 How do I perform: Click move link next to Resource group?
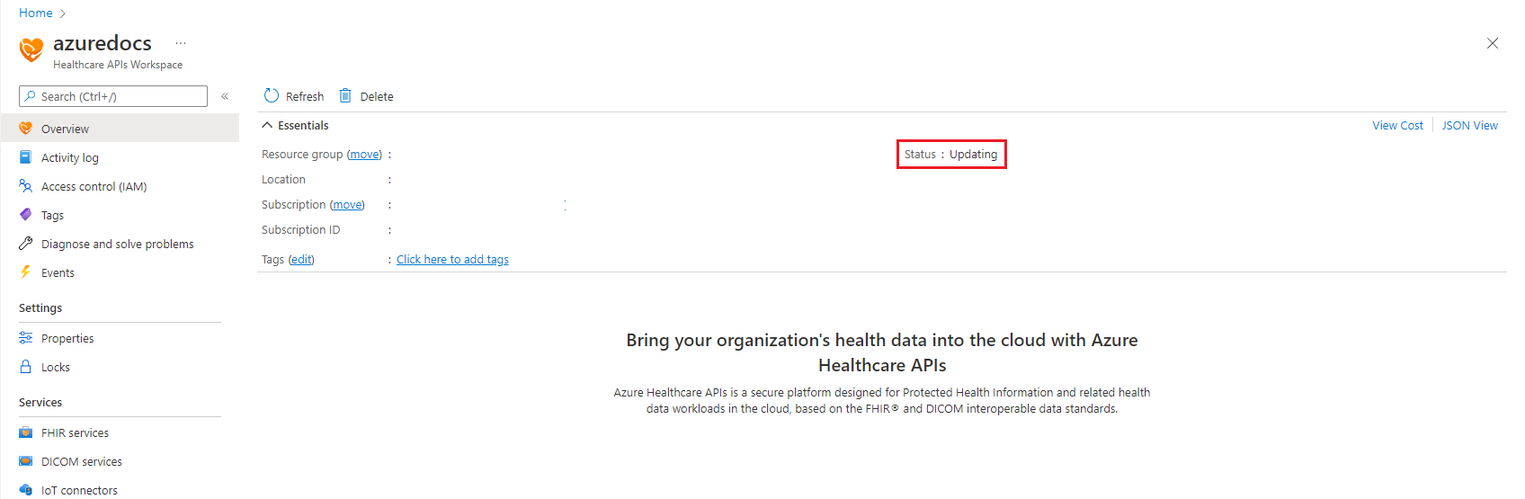(x=364, y=155)
